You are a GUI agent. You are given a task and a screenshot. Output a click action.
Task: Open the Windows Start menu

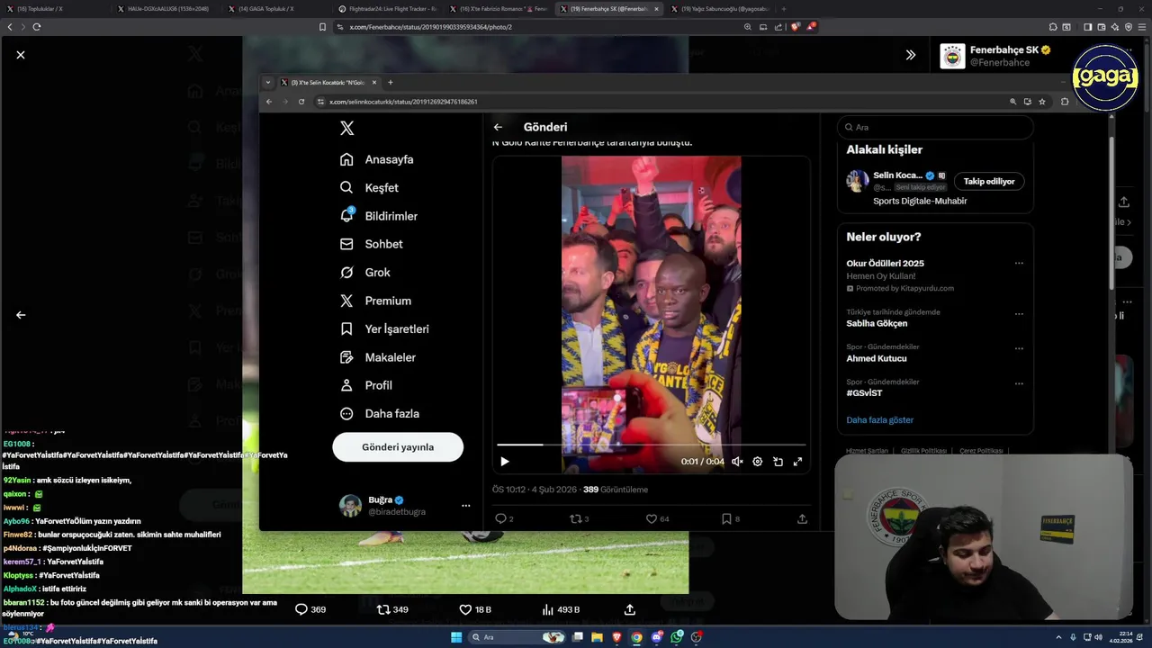456,637
